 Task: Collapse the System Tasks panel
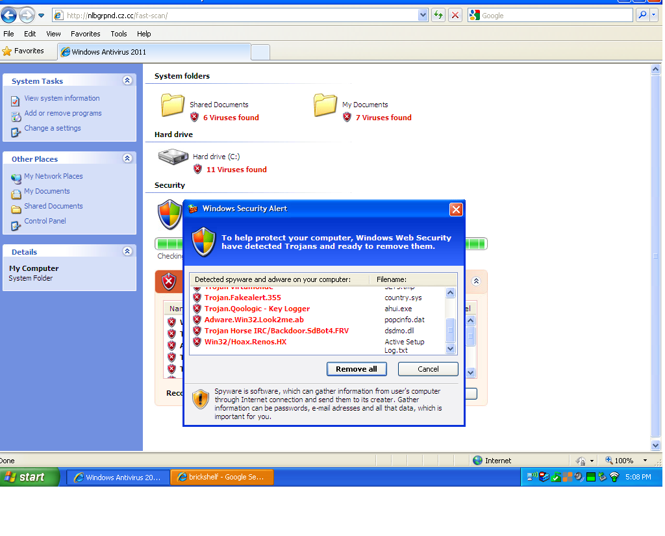[x=127, y=80]
